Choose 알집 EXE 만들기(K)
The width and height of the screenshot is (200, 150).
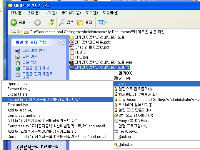(157, 110)
